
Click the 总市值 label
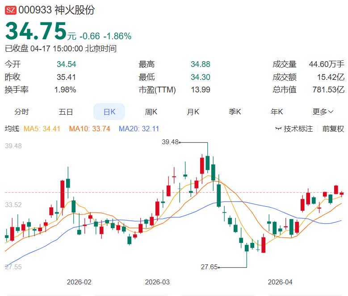tap(285, 90)
